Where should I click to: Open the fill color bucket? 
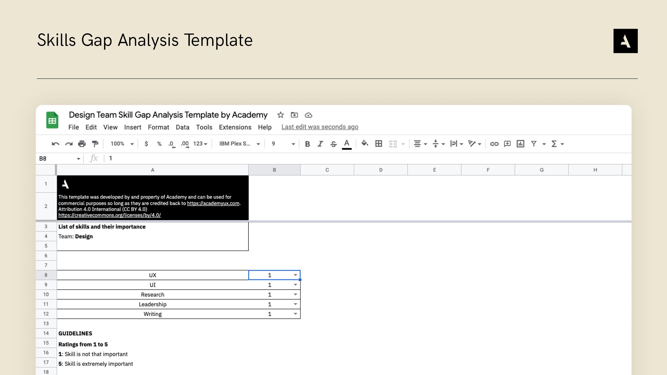click(x=365, y=143)
